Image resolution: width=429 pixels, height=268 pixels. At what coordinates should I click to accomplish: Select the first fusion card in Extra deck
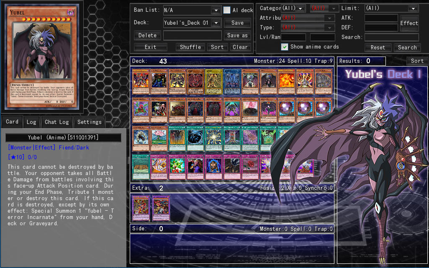coord(141,208)
